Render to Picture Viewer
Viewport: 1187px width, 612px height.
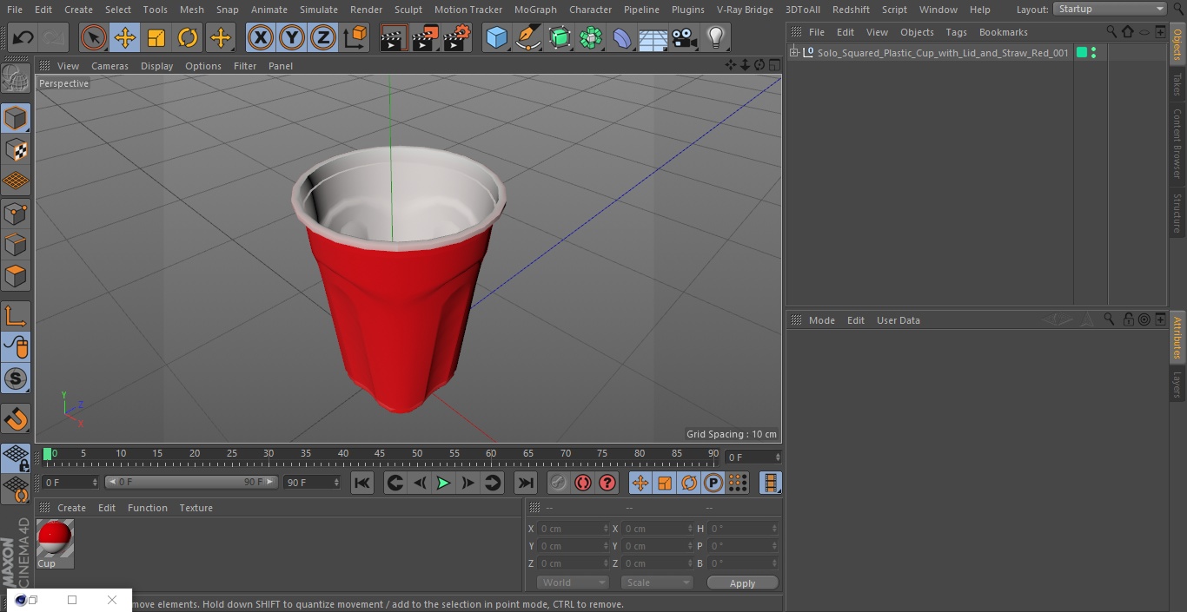pyautogui.click(x=425, y=37)
